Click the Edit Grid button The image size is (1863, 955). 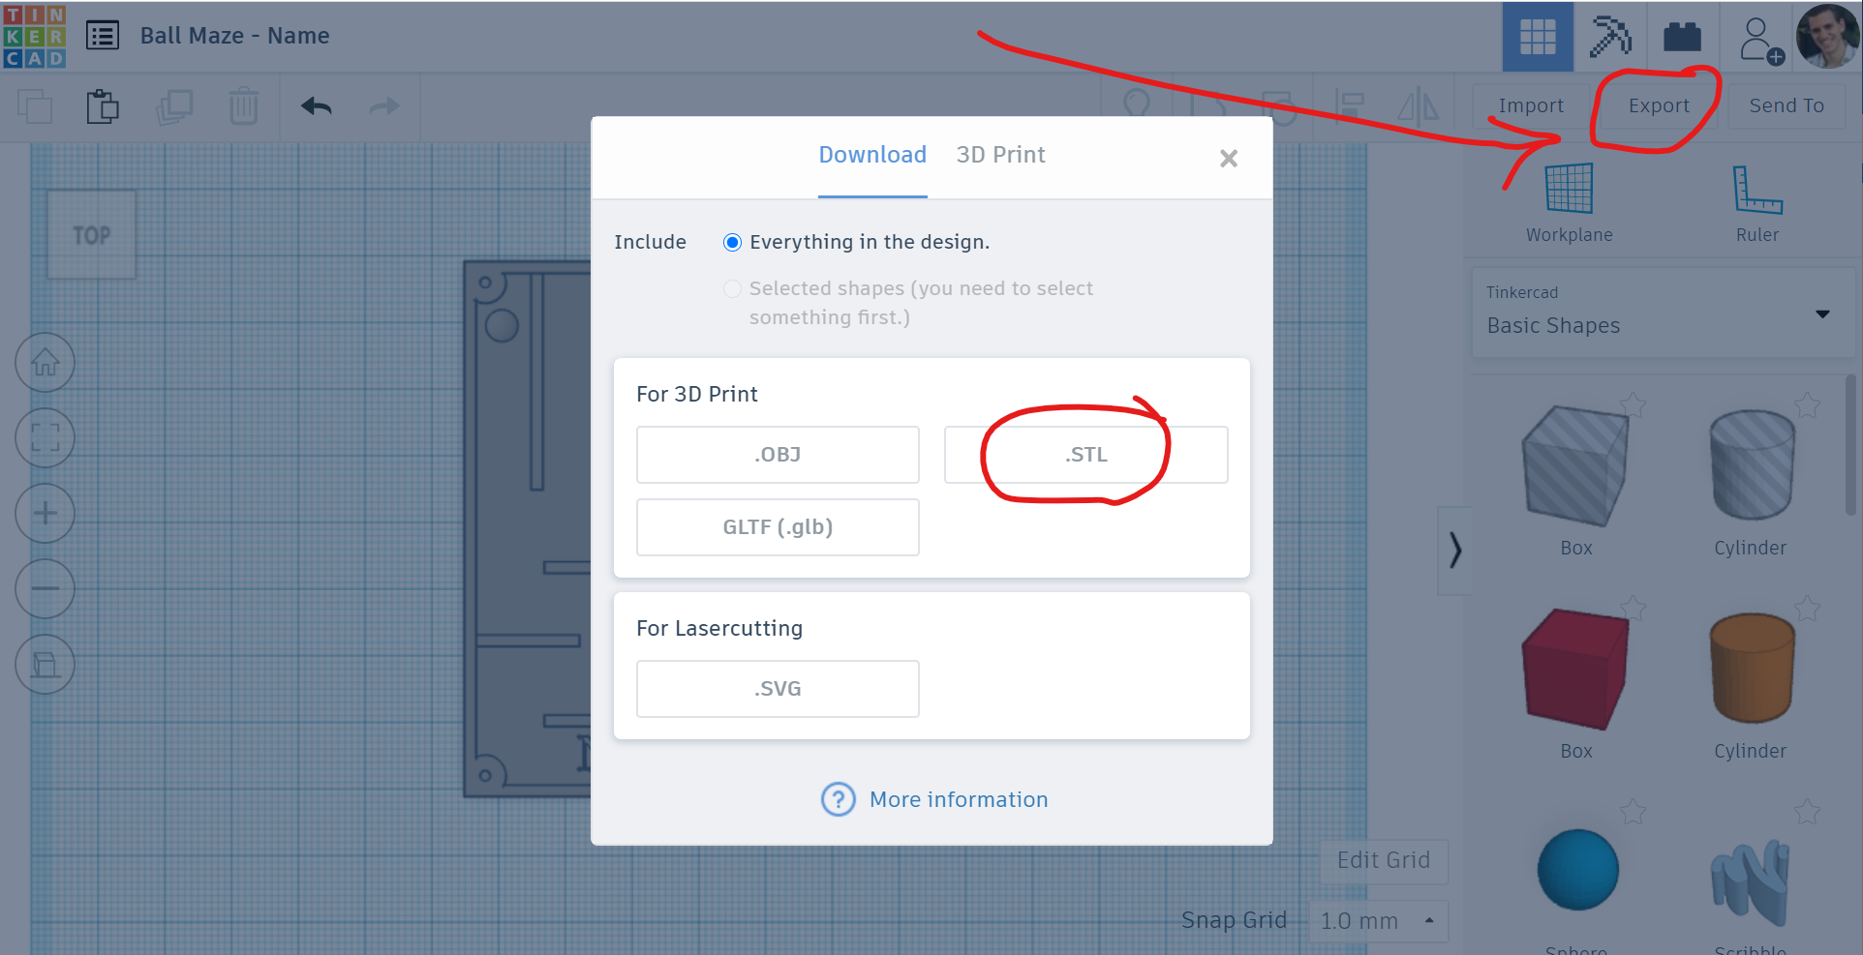pyautogui.click(x=1384, y=860)
